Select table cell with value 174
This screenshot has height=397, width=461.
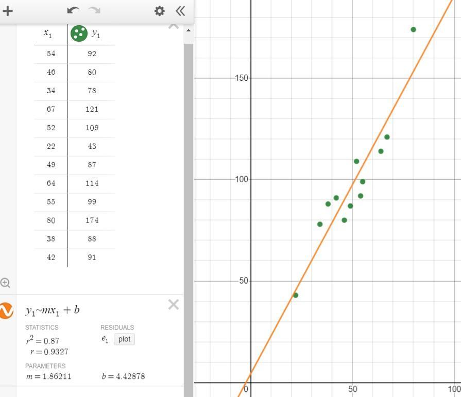92,220
